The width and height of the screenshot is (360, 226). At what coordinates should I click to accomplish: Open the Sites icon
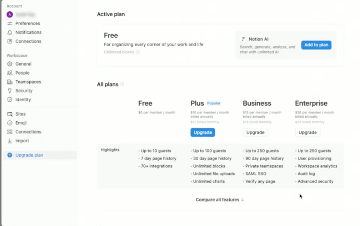click(10, 114)
